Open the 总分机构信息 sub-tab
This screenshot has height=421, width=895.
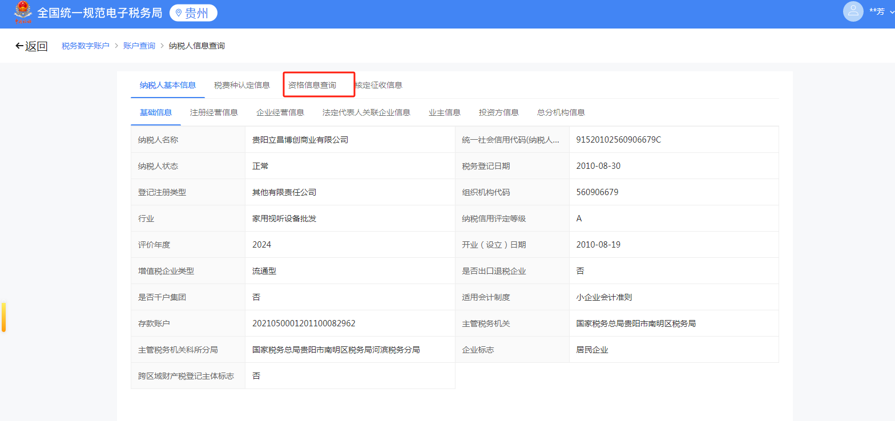tap(561, 112)
